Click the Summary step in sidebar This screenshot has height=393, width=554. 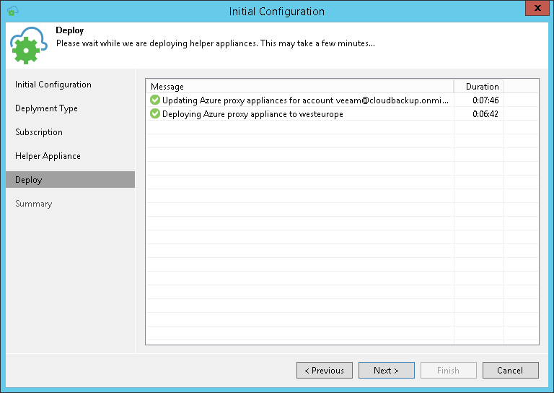click(x=34, y=204)
